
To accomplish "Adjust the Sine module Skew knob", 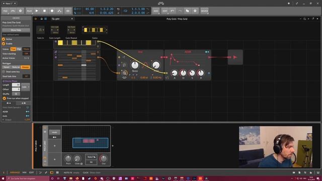I will 135,65.
